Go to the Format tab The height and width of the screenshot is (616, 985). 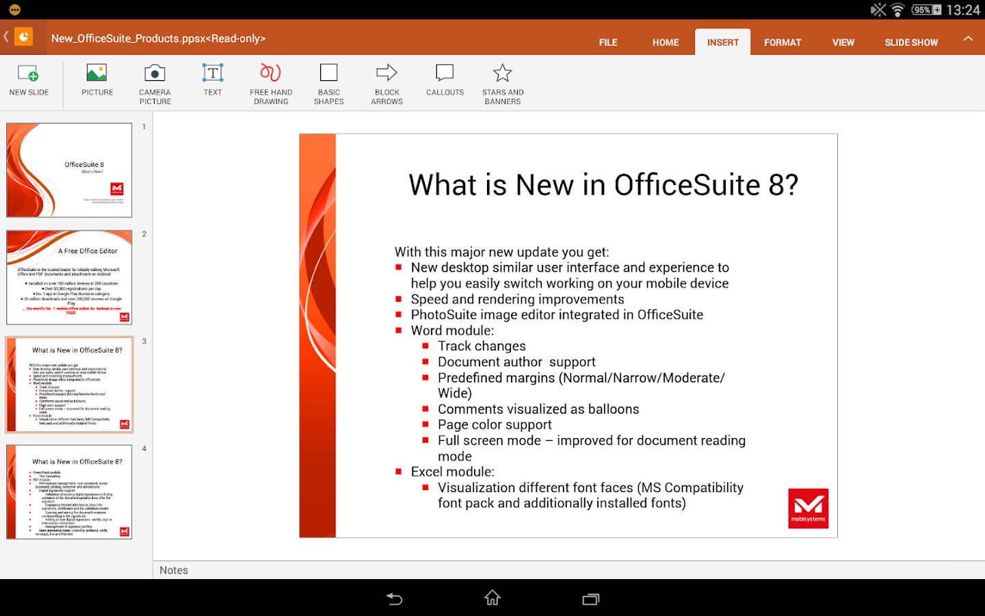tap(783, 42)
